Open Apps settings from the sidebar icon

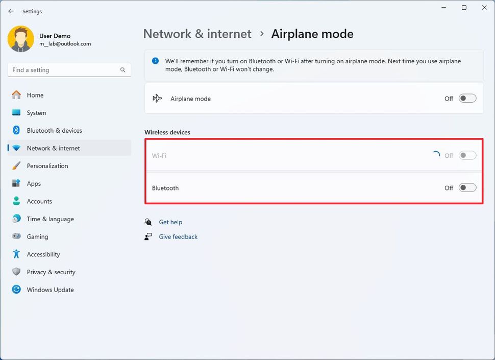click(16, 183)
